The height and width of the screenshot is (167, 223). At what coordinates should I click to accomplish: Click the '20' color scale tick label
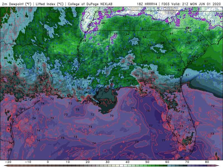(x=88, y=162)
